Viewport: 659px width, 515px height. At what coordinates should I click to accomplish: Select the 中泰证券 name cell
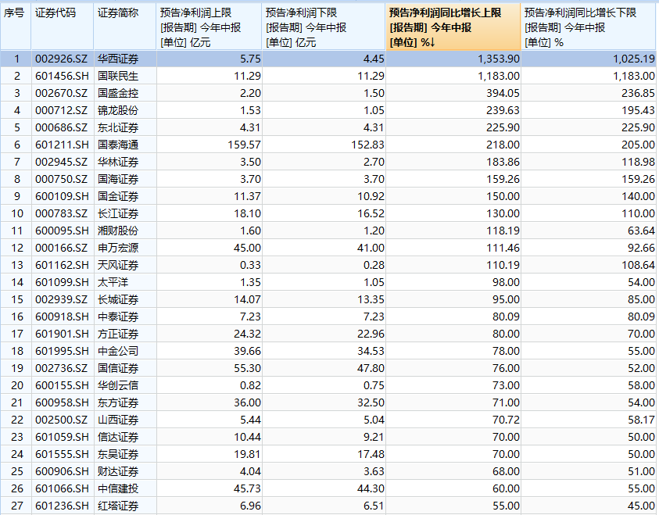[x=125, y=317]
